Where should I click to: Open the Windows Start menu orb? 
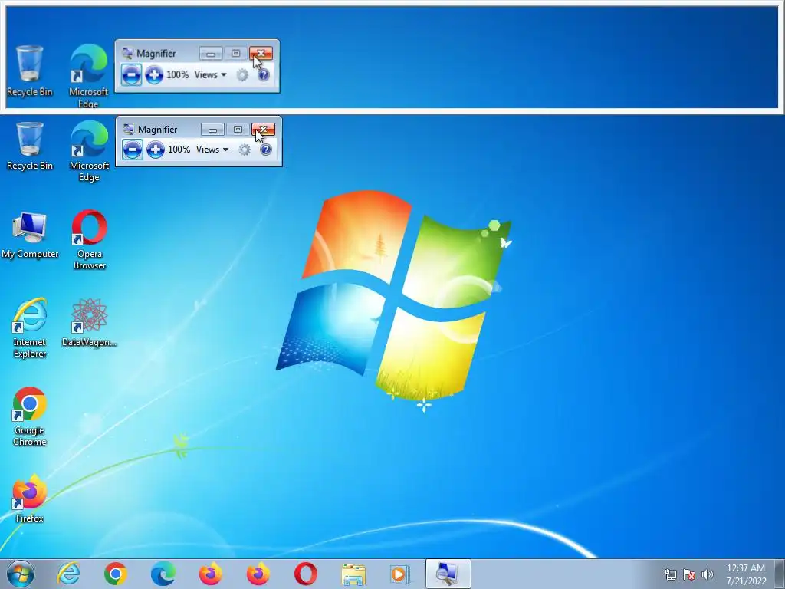(21, 574)
